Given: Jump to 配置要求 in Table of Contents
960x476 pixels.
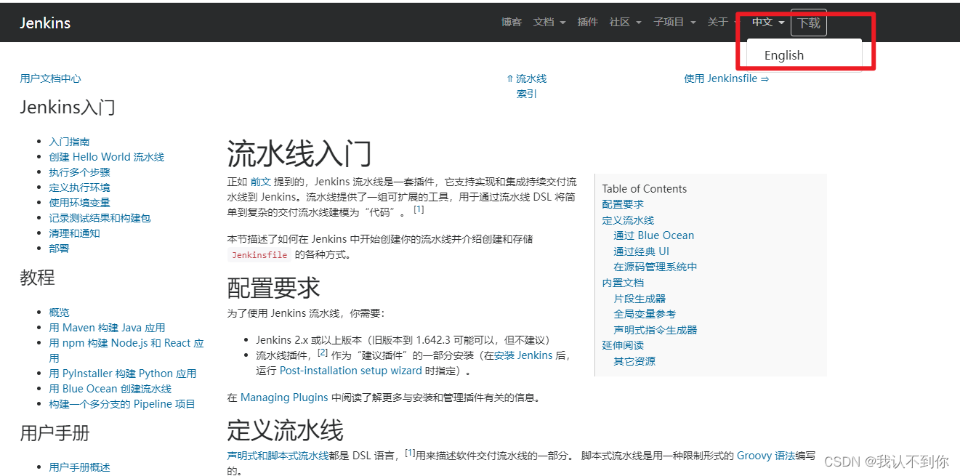Looking at the screenshot, I should tap(622, 204).
